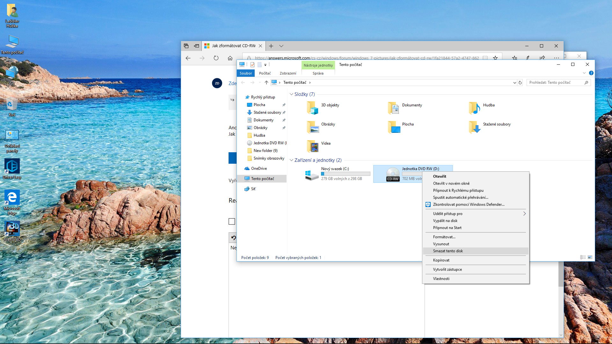Collapse Zařízení a jednotky group
The width and height of the screenshot is (612, 344).
291,160
